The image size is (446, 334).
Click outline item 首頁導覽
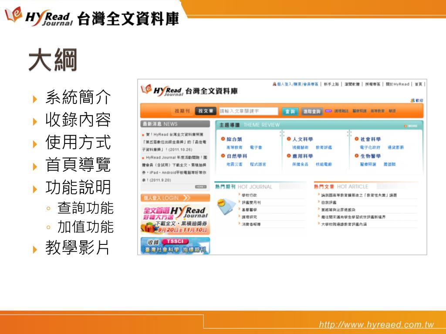pyautogui.click(x=78, y=164)
